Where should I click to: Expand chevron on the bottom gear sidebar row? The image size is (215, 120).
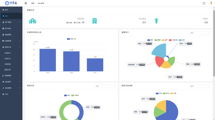19,94
